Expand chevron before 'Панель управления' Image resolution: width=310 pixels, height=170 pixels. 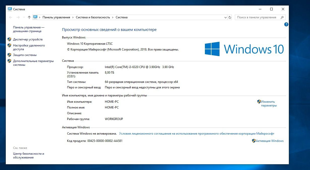[40, 17]
